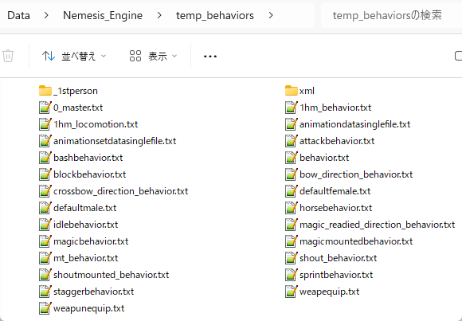The height and width of the screenshot is (321, 462).
Task: Click the bashbehavior.txt file name
Action: pos(88,158)
